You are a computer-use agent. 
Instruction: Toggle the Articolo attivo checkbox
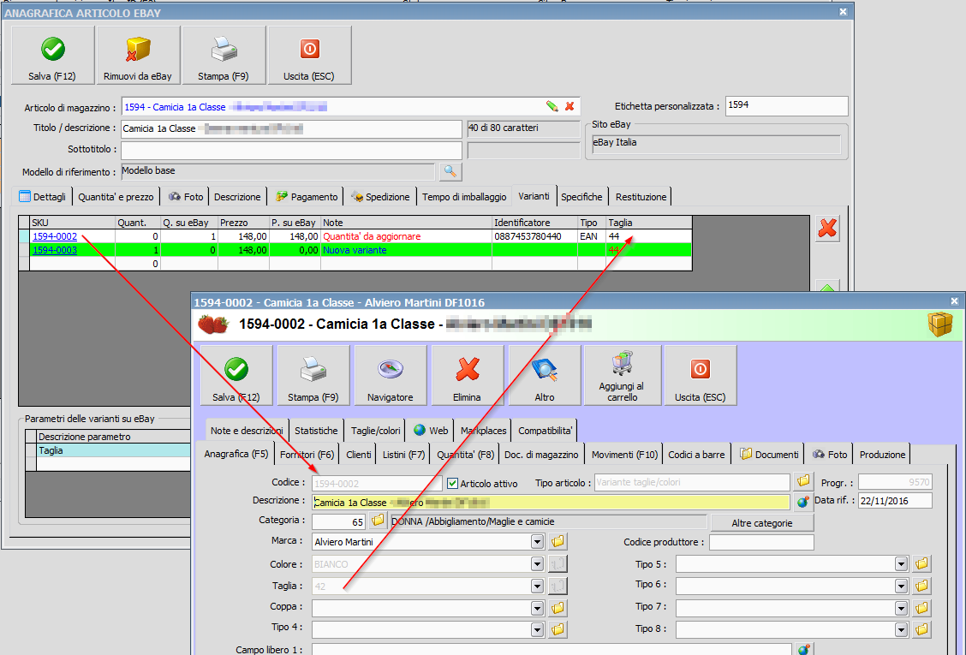point(453,484)
